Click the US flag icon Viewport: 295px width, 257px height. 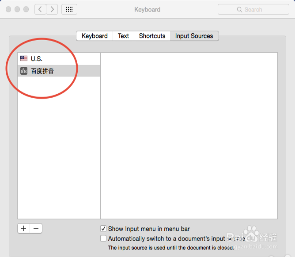click(24, 58)
